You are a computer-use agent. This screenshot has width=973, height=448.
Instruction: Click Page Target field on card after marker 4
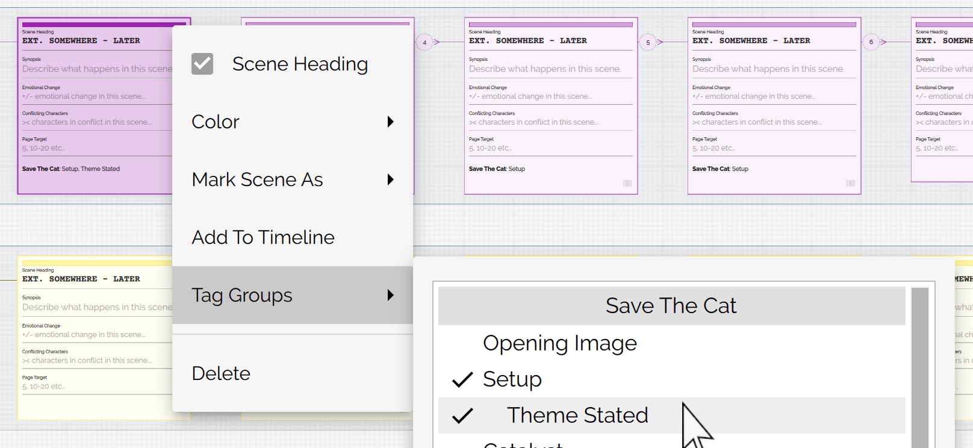click(x=551, y=148)
